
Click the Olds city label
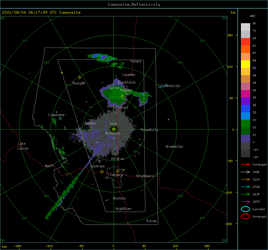point(113,124)
